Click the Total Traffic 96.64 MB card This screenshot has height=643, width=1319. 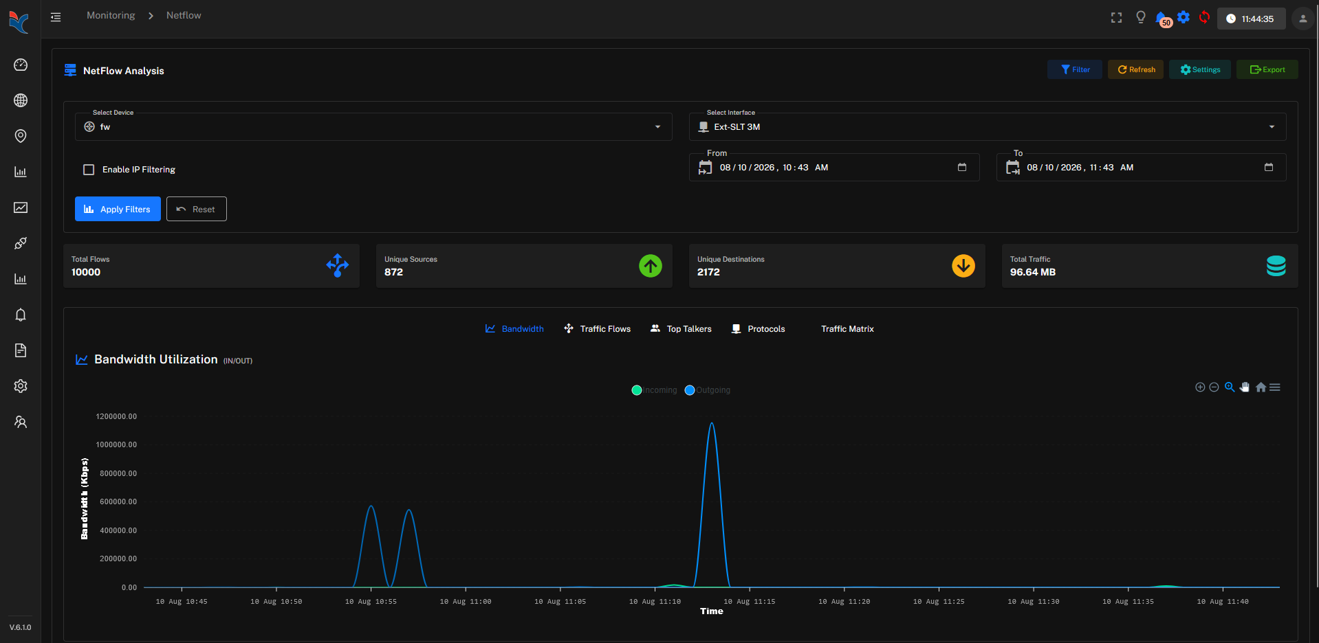[1150, 266]
